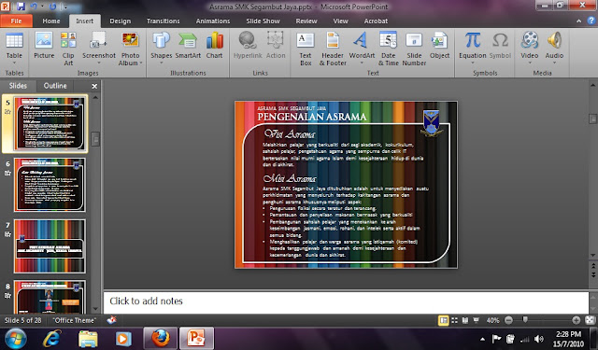Open the File tab

(16, 21)
